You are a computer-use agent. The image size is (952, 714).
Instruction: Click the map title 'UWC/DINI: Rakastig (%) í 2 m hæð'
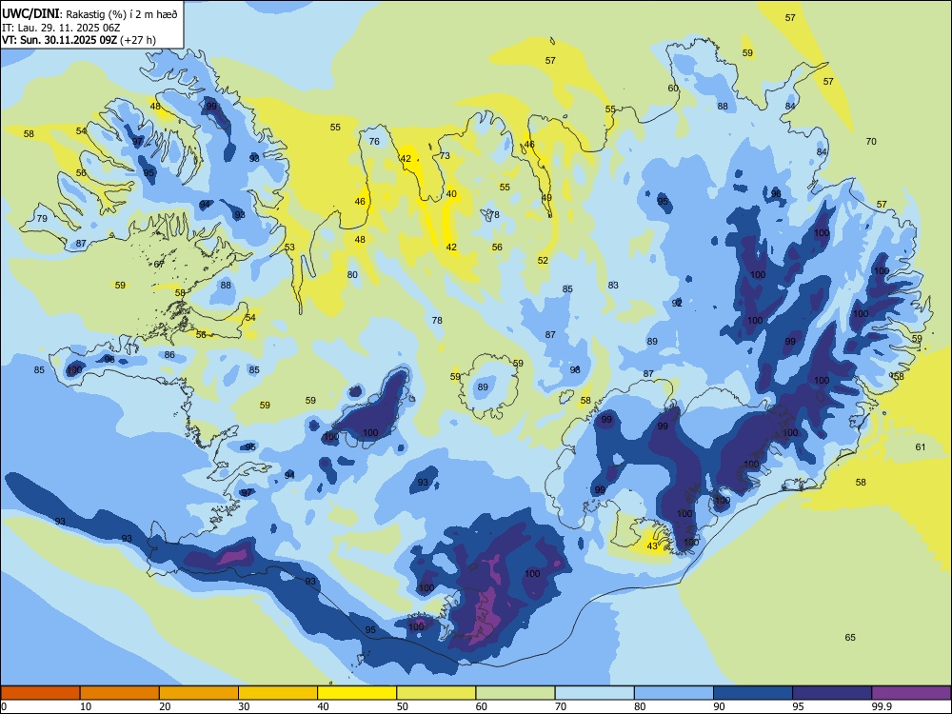89,14
